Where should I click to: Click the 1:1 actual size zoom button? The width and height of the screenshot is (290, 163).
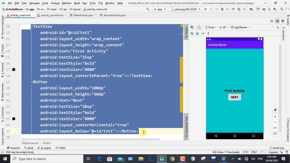coord(275,128)
